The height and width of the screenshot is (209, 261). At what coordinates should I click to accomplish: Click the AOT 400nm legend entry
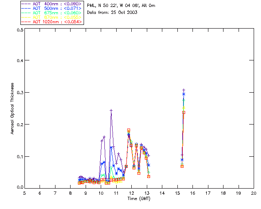click(x=51, y=4)
